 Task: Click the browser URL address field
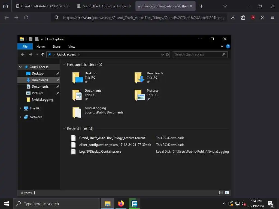coord(144,18)
